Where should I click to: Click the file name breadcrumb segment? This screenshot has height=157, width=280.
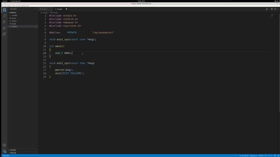click(45, 13)
